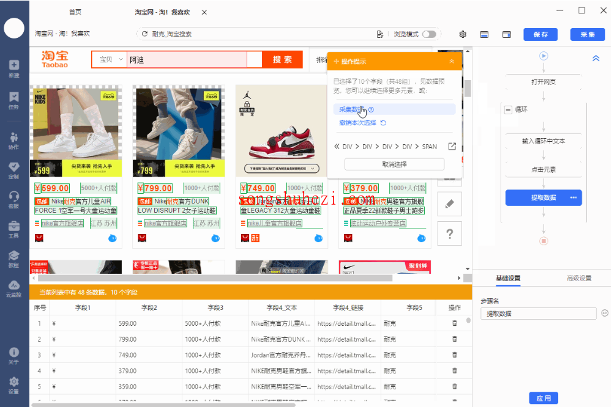Click the red Jordan sneaker product image
The image size is (612, 407).
coord(282,131)
